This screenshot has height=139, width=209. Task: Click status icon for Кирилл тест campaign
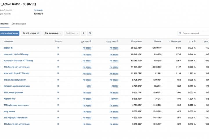(x=58, y=99)
